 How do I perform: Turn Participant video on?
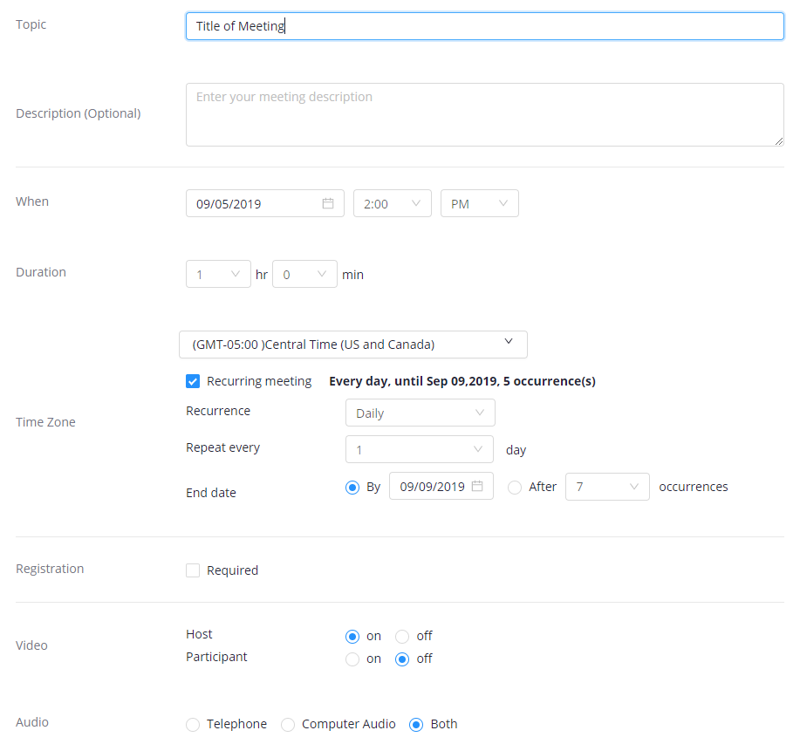click(352, 659)
